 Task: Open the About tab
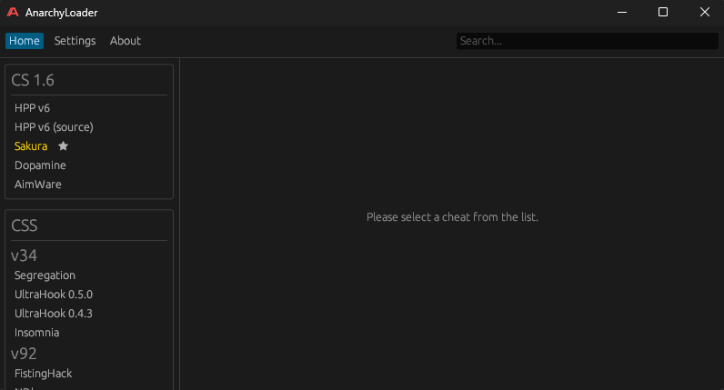pyautogui.click(x=126, y=41)
